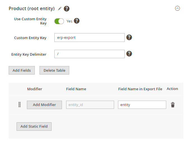This screenshot has width=192, height=142.
Task: Show help for Use Custom Entity Key
Action: pyautogui.click(x=77, y=21)
